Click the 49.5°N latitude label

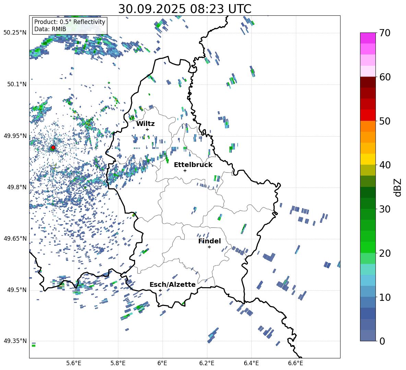point(16,290)
